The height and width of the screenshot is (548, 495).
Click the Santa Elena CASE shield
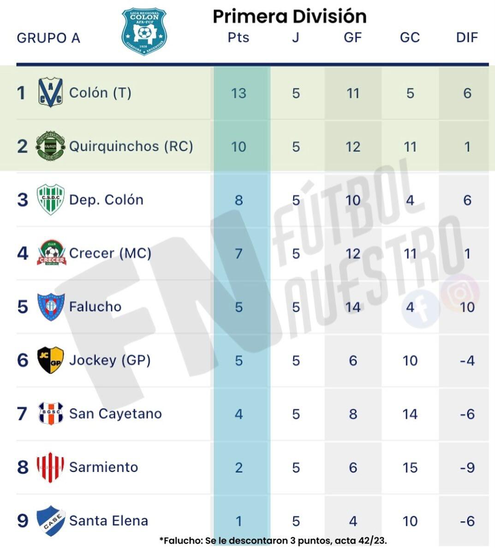click(51, 520)
